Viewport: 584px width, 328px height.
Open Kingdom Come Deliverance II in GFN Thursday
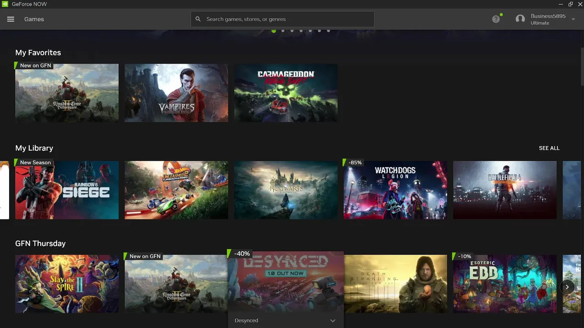(x=176, y=284)
